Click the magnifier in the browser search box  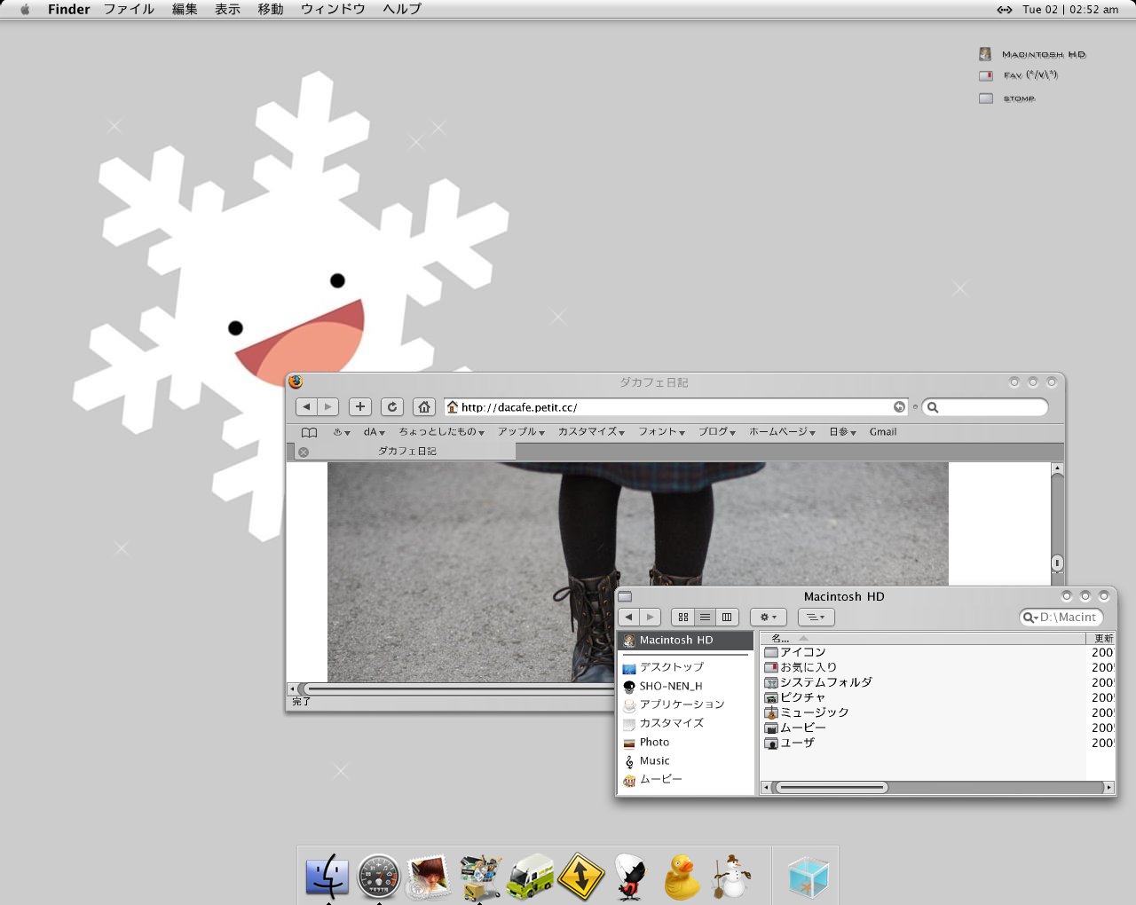pos(933,407)
